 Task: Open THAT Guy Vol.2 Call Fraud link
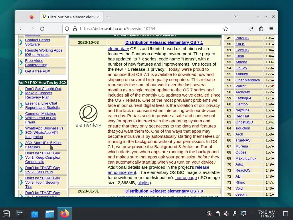(43, 170)
